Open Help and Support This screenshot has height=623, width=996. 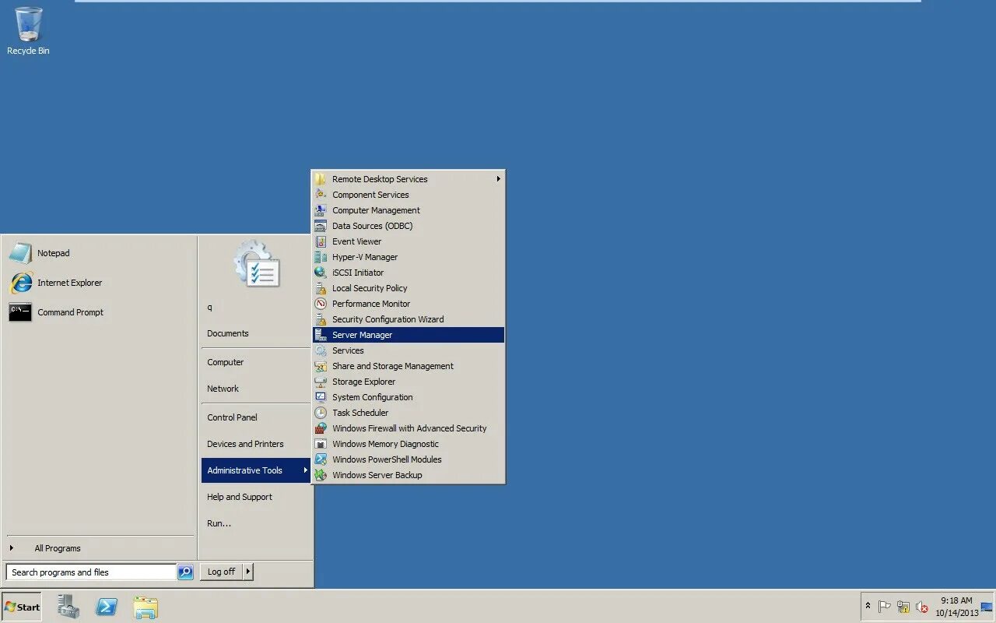[240, 497]
